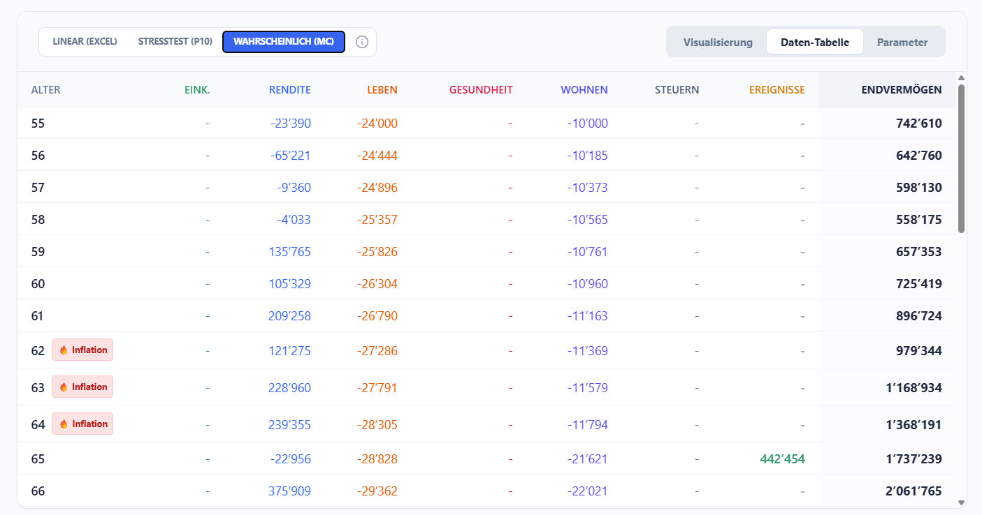Select Rendite value -22'956
Viewport: 982px width, 515px height.
point(291,459)
